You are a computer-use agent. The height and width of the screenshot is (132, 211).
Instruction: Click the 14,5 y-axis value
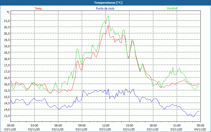7,103
